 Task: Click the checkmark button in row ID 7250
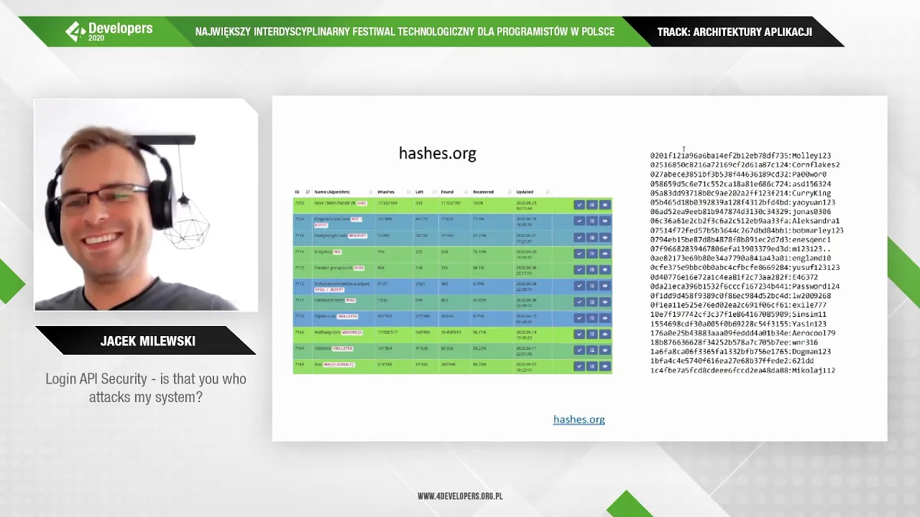[579, 205]
